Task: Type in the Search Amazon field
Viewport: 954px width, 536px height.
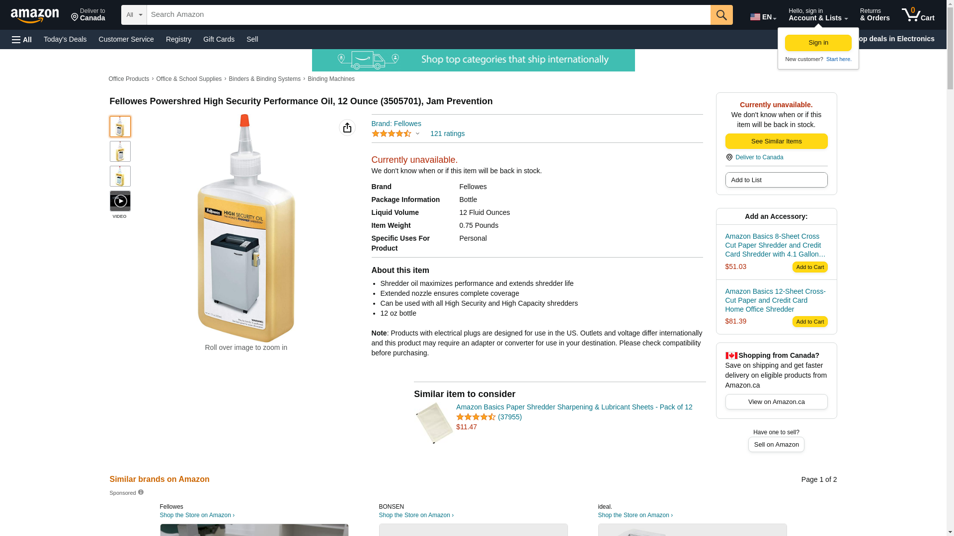Action: pos(428,15)
